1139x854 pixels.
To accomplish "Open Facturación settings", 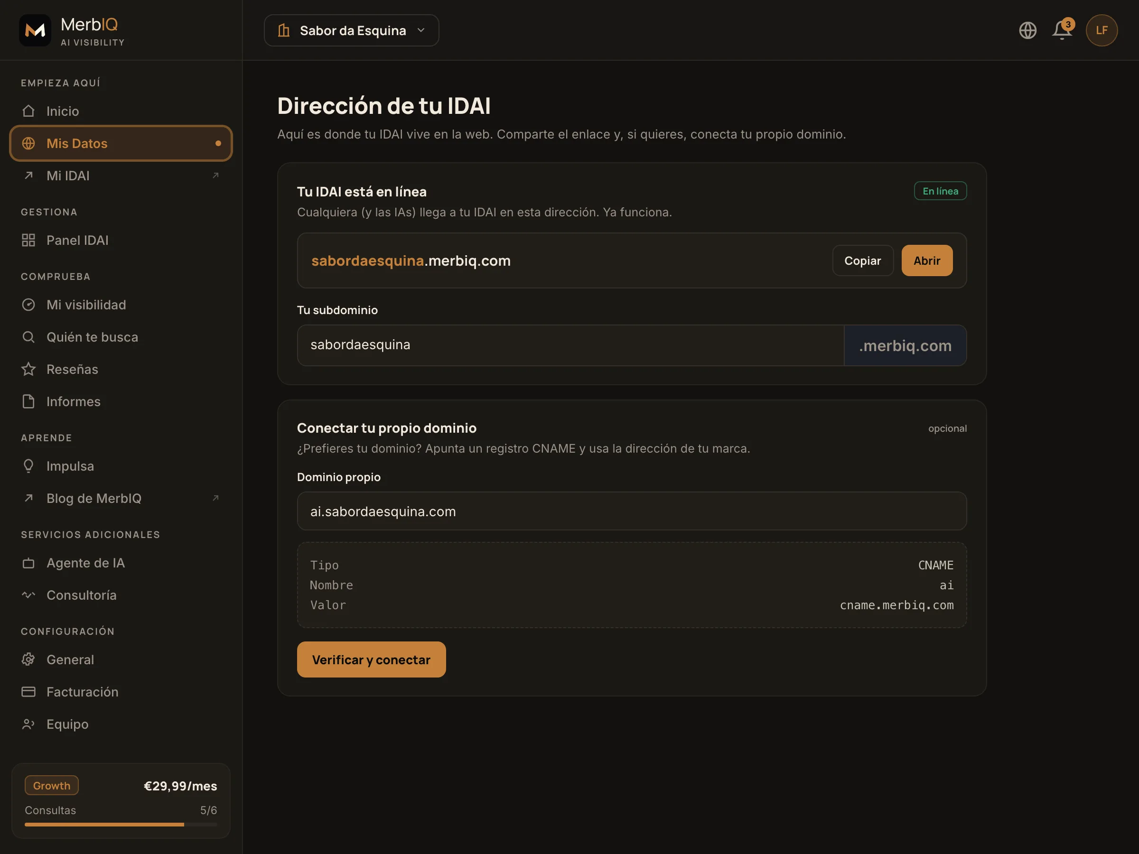I will point(121,692).
